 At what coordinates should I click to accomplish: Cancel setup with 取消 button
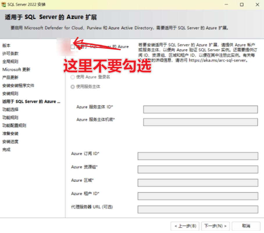(246, 226)
